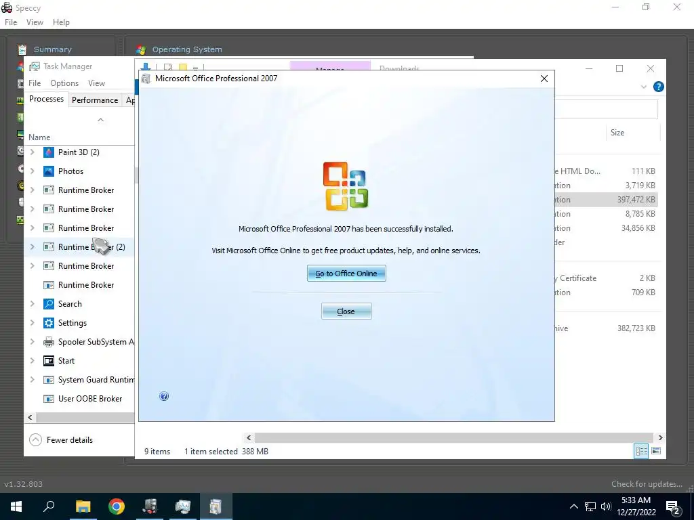Expand the Start process group
The width and height of the screenshot is (694, 520).
click(x=33, y=361)
